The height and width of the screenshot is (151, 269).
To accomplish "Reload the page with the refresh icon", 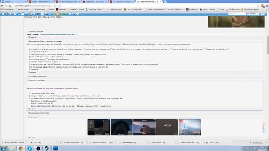I will coord(10,5).
